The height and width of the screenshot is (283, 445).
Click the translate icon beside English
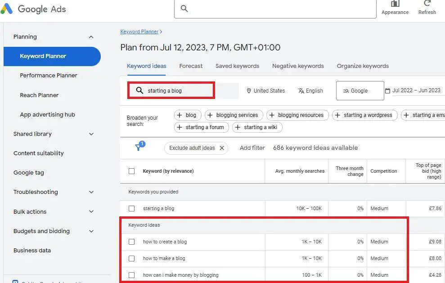(301, 91)
